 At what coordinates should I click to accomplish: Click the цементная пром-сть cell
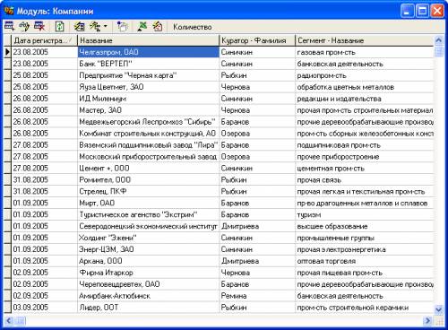tap(365, 169)
